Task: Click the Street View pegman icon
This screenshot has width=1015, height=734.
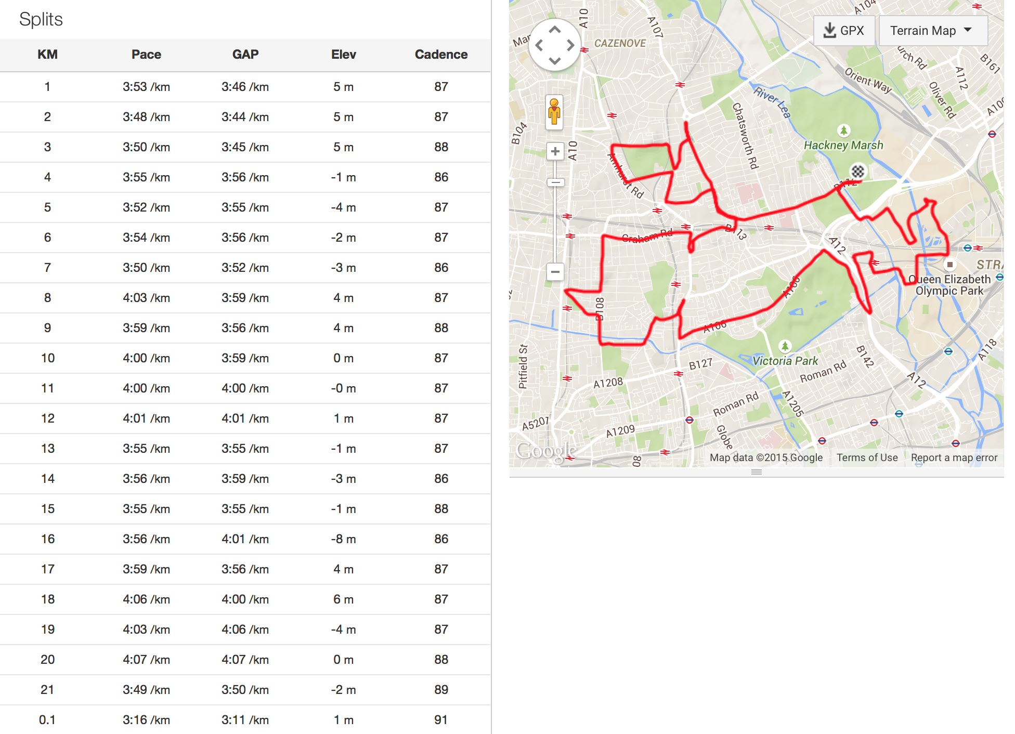Action: click(x=554, y=111)
